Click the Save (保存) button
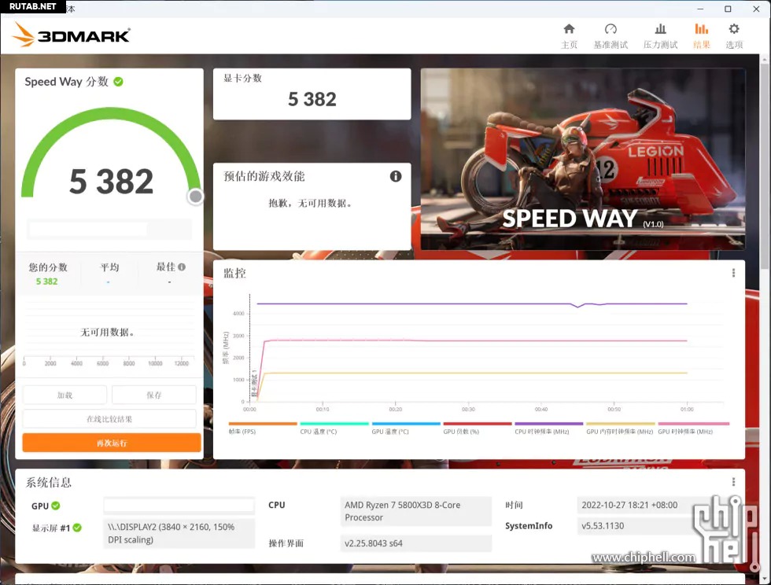Viewport: 771px width, 585px height. point(153,395)
